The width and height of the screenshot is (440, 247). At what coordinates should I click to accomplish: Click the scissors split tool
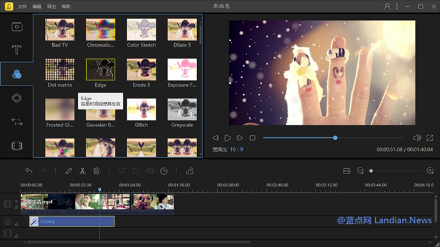coord(83,171)
